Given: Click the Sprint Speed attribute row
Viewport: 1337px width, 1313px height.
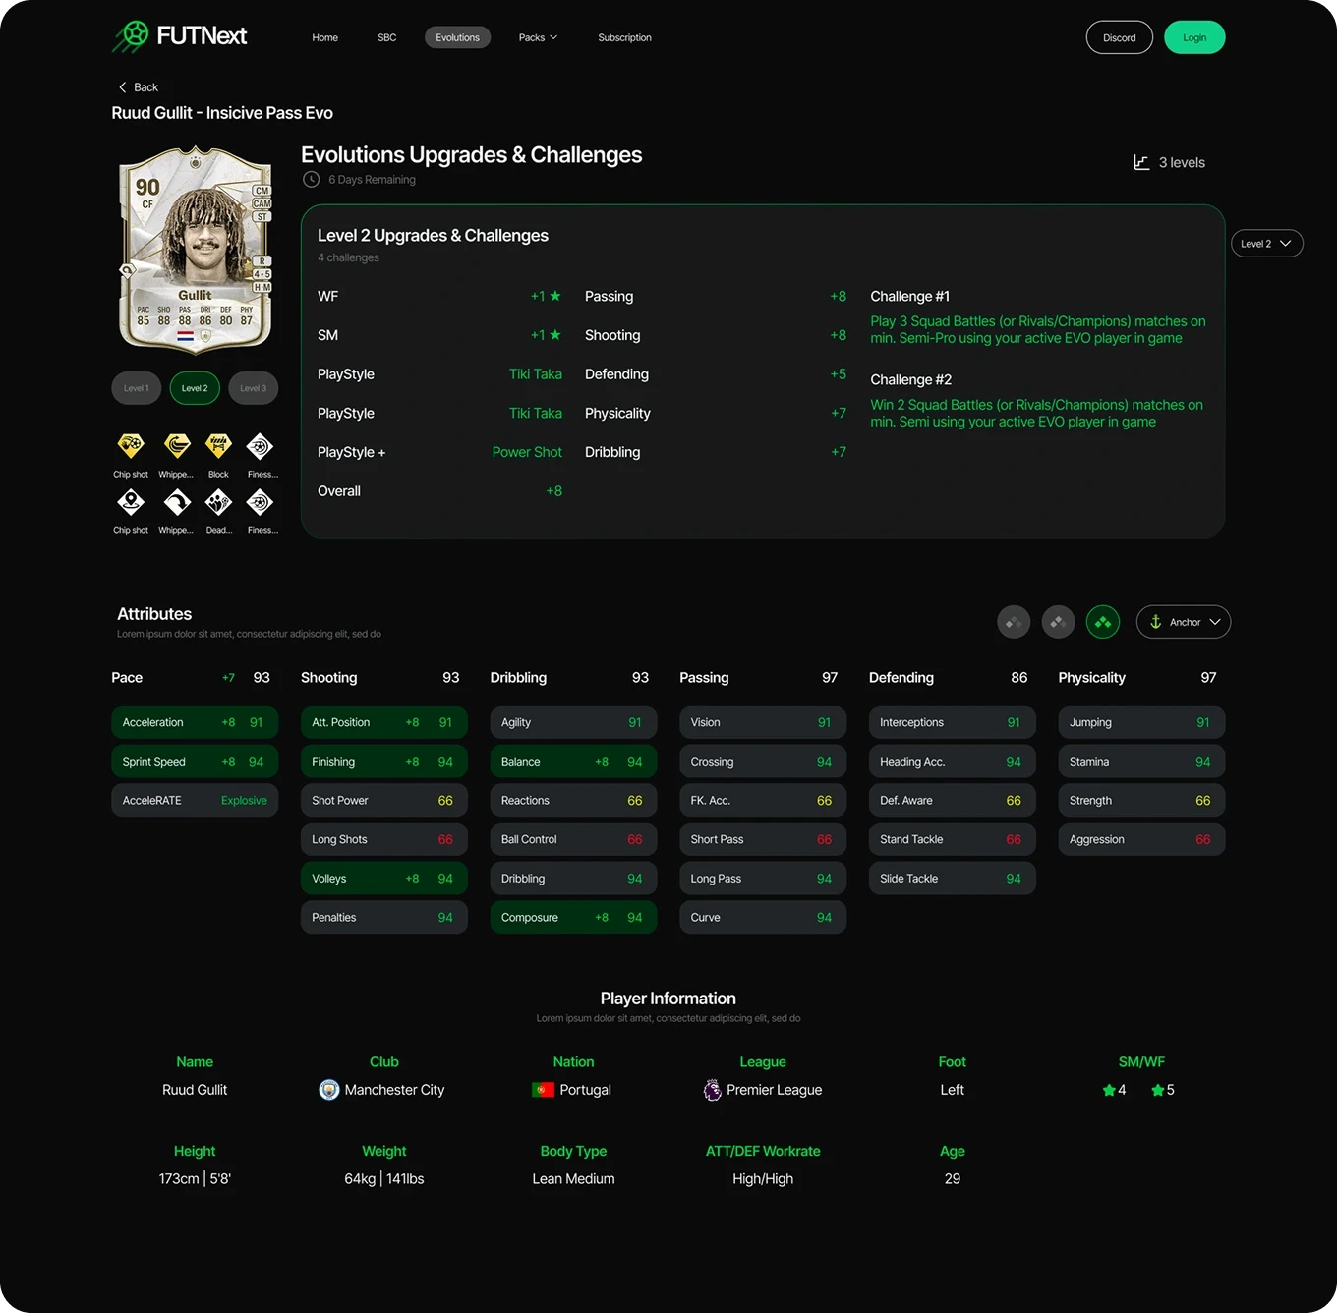Looking at the screenshot, I should pyautogui.click(x=195, y=762).
